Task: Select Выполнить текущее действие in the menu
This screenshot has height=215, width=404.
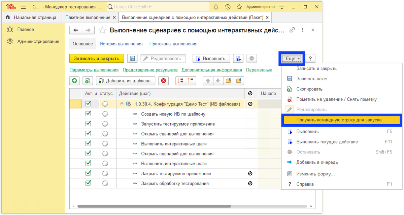Action: (342, 142)
